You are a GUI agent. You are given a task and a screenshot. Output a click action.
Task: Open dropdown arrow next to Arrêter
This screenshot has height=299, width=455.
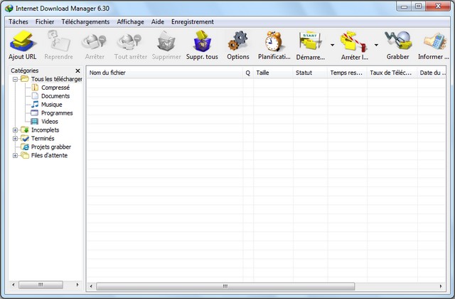point(376,45)
